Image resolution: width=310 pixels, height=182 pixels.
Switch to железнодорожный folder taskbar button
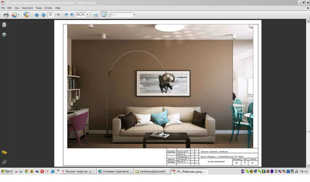pyautogui.click(x=152, y=171)
